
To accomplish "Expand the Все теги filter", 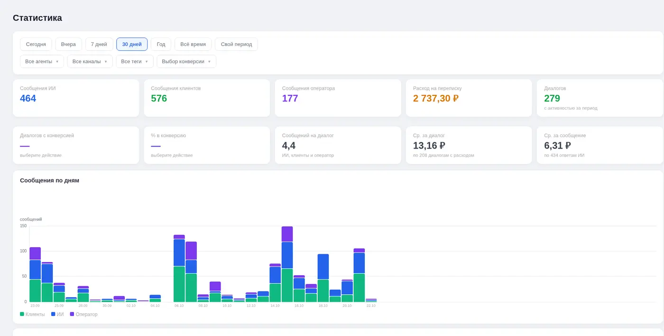I will tap(135, 61).
